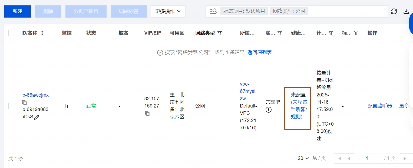This screenshot has width=413, height=168.
Task: Click the 域名 column header
Action: pos(124,33)
